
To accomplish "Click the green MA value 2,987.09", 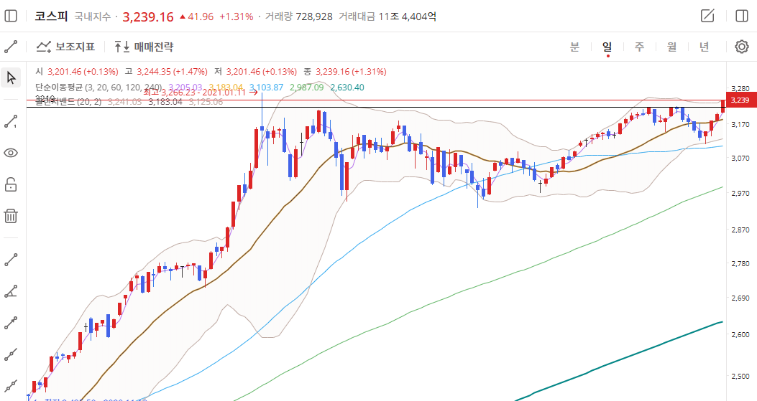I will pos(306,88).
